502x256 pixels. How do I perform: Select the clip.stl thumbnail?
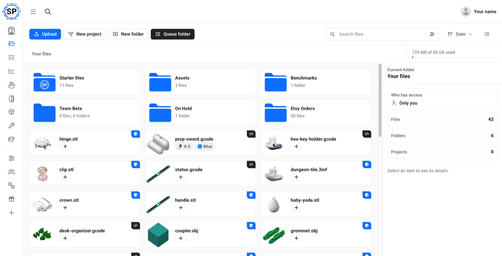42,174
